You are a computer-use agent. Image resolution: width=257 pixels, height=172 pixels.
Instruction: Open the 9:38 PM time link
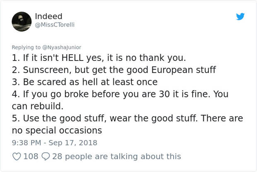tap(27, 143)
